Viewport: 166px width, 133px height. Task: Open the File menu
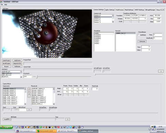[x=2, y=4]
